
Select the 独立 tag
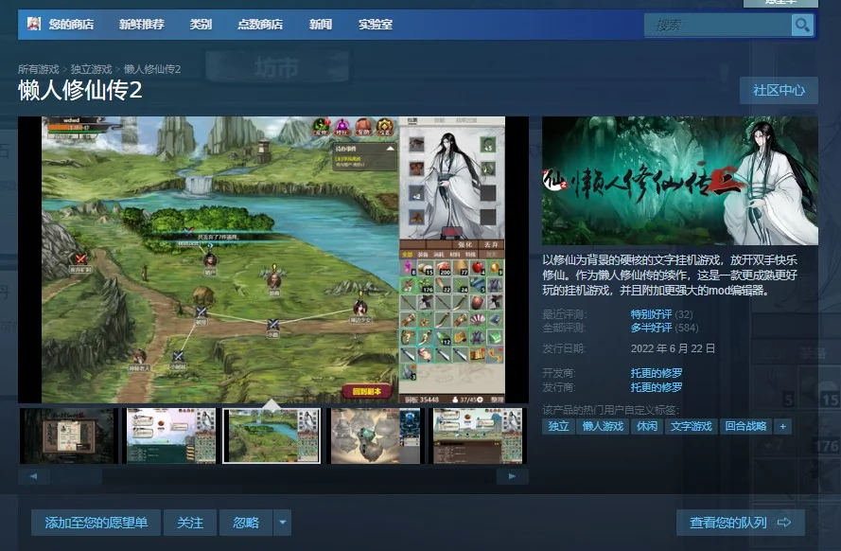click(558, 427)
